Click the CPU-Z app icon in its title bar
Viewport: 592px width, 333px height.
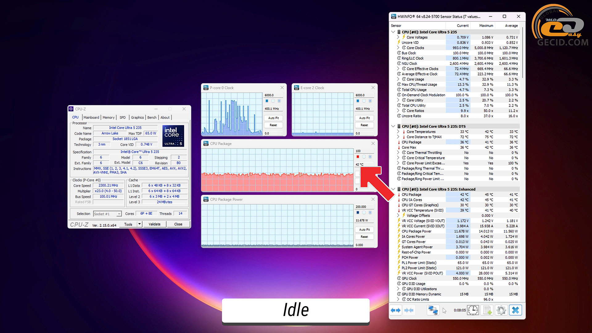(x=71, y=109)
